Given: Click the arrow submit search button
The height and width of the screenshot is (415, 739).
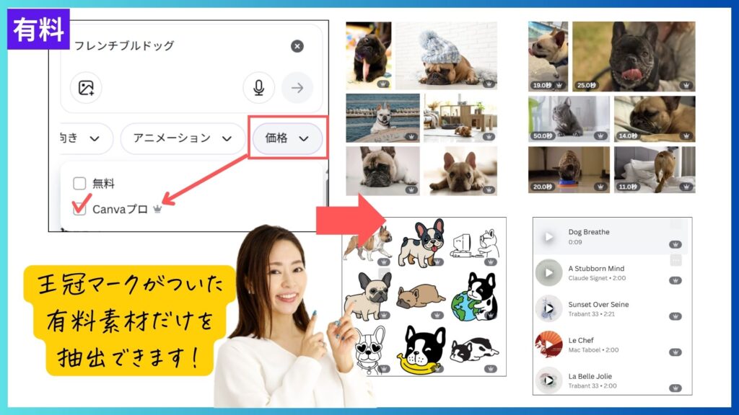Looking at the screenshot, I should (297, 88).
